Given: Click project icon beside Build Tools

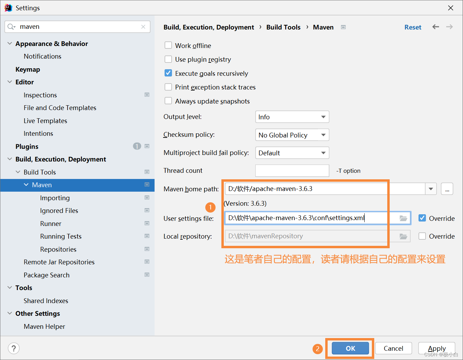Looking at the screenshot, I should click(147, 172).
